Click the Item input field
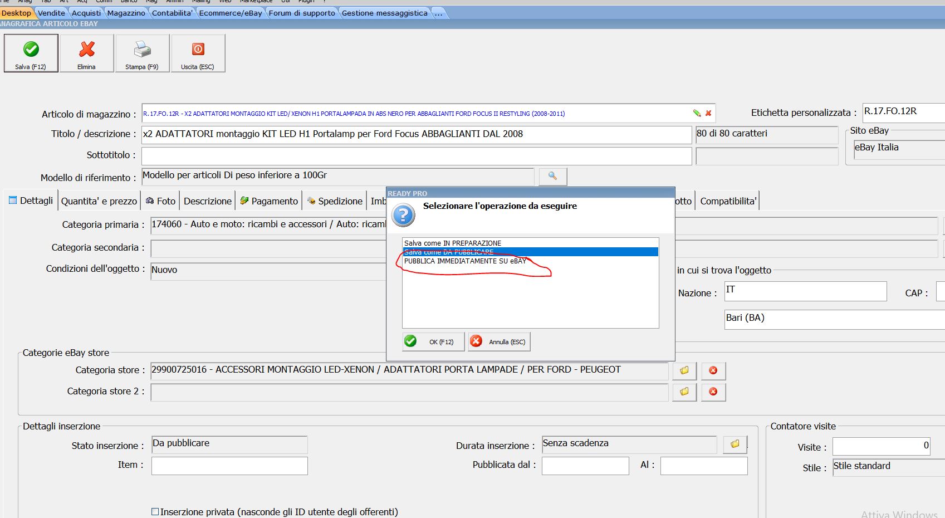The image size is (945, 518). coord(229,466)
